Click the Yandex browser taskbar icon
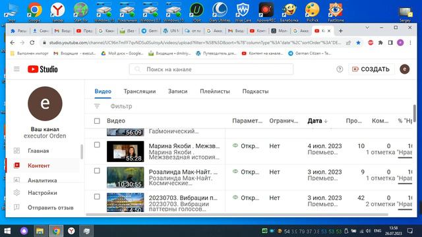The image size is (422, 237). coord(71,231)
